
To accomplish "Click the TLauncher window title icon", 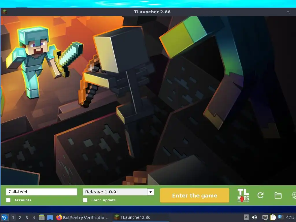I will 5,12.
